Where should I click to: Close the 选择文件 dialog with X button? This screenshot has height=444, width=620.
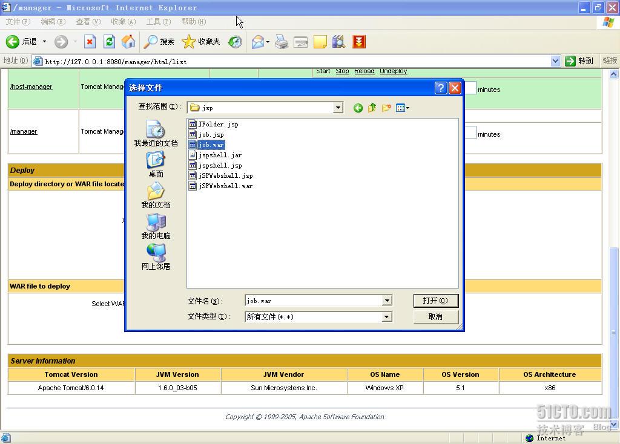[x=455, y=88]
